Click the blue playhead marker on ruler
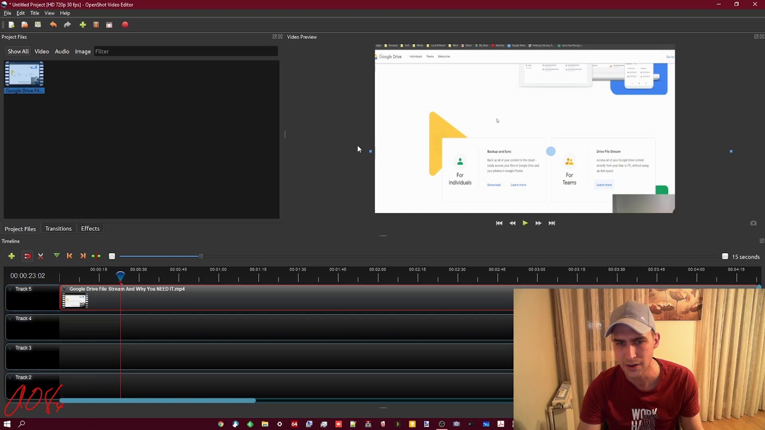 coord(121,276)
